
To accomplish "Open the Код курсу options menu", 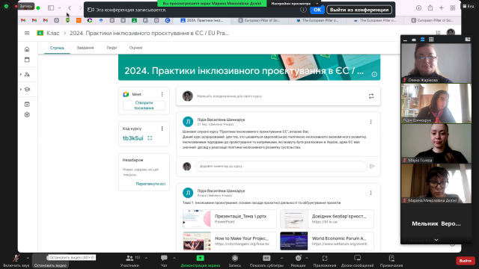I will pyautogui.click(x=162, y=129).
